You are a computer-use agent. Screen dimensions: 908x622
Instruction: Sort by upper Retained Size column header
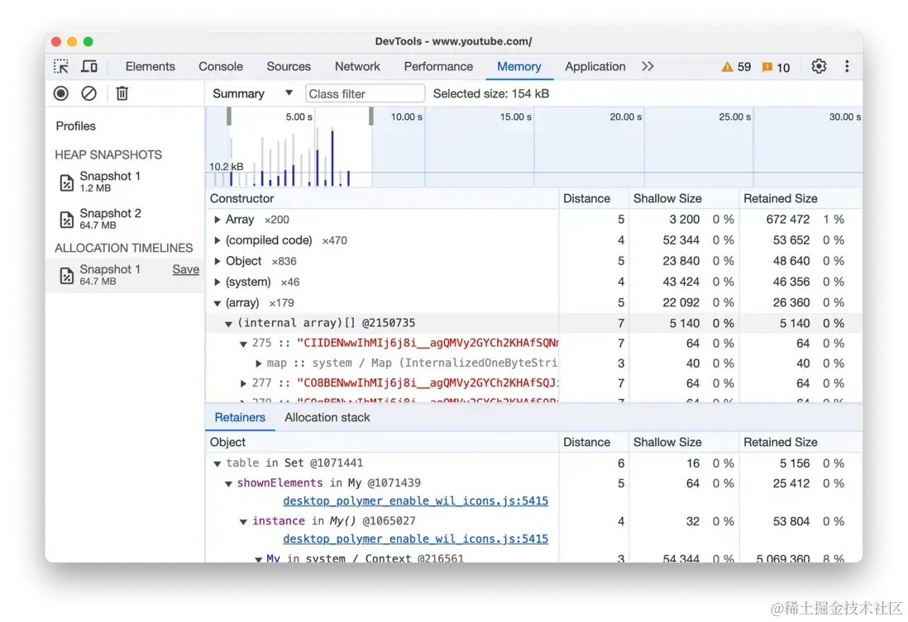(800, 198)
